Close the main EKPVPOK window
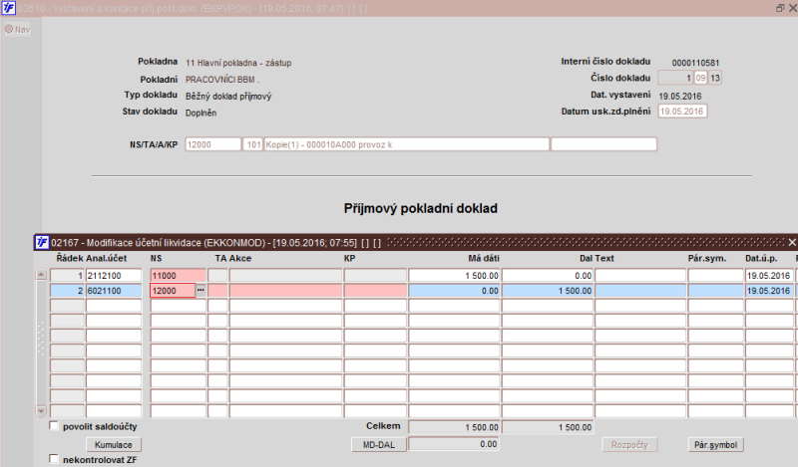 pos(792,8)
